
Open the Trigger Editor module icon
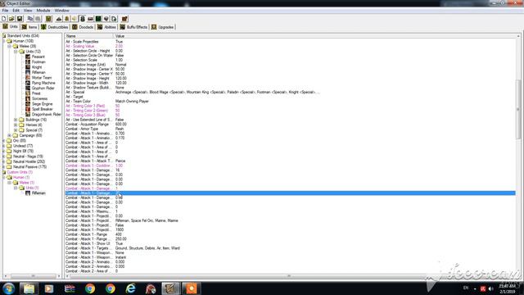pyautogui.click(x=67, y=19)
